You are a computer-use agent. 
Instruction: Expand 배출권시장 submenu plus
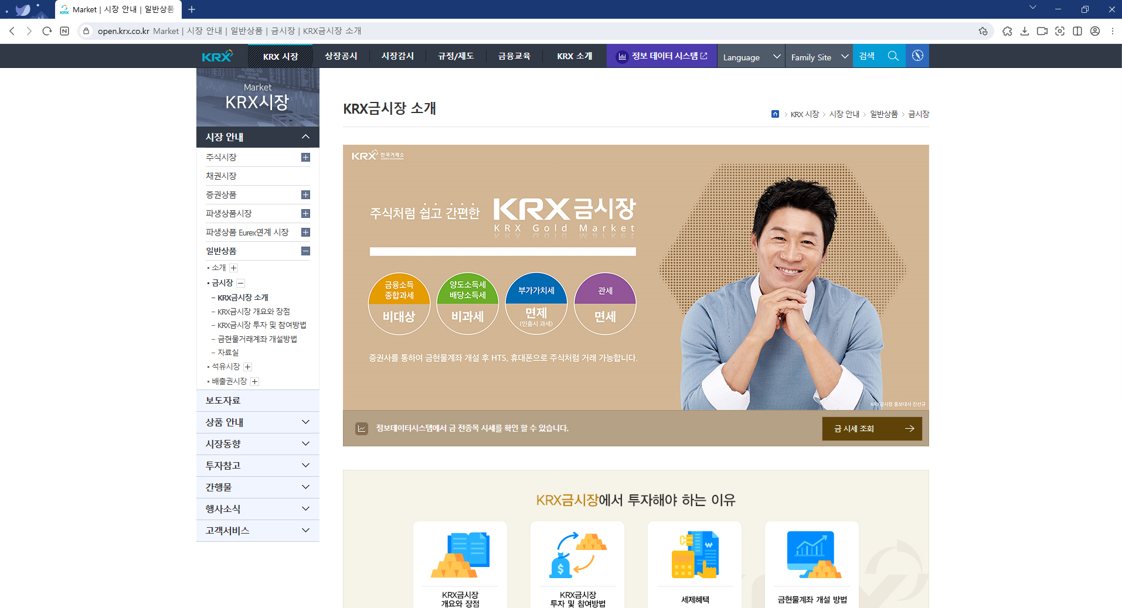coord(254,381)
